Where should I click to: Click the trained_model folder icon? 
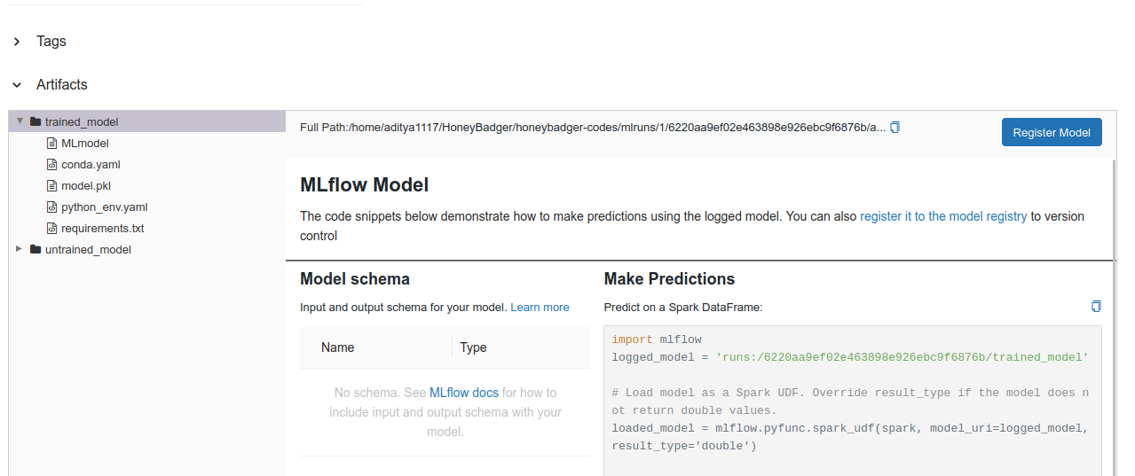tap(35, 121)
